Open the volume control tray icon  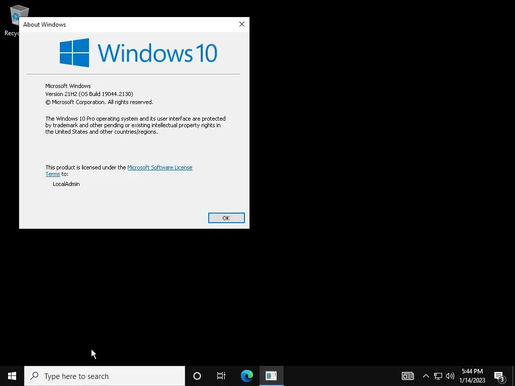click(x=450, y=376)
